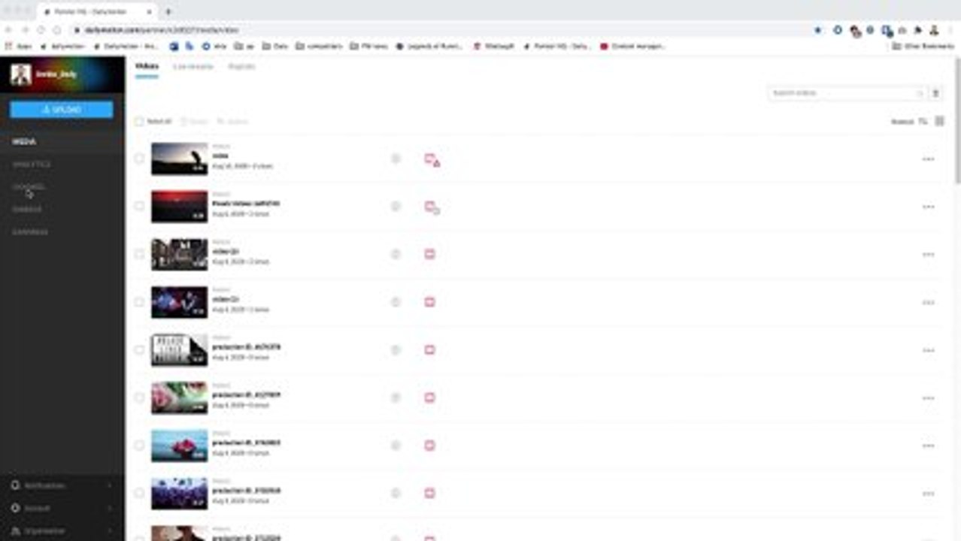Click the channel avatar in sidebar header
Image resolution: width=961 pixels, height=541 pixels.
tap(21, 74)
